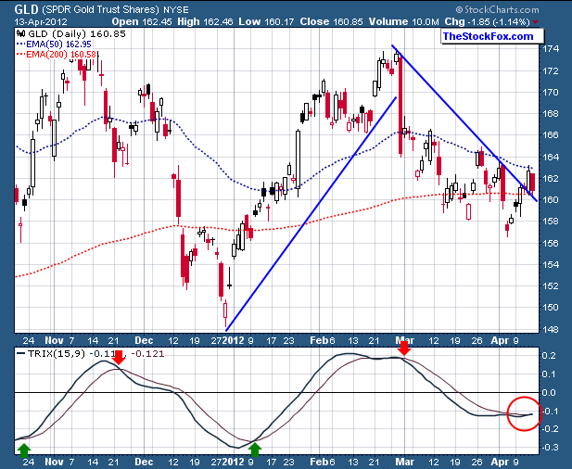Image resolution: width=572 pixels, height=469 pixels.
Task: Click the 0.2 TRIX axis label
Action: pyautogui.click(x=550, y=356)
